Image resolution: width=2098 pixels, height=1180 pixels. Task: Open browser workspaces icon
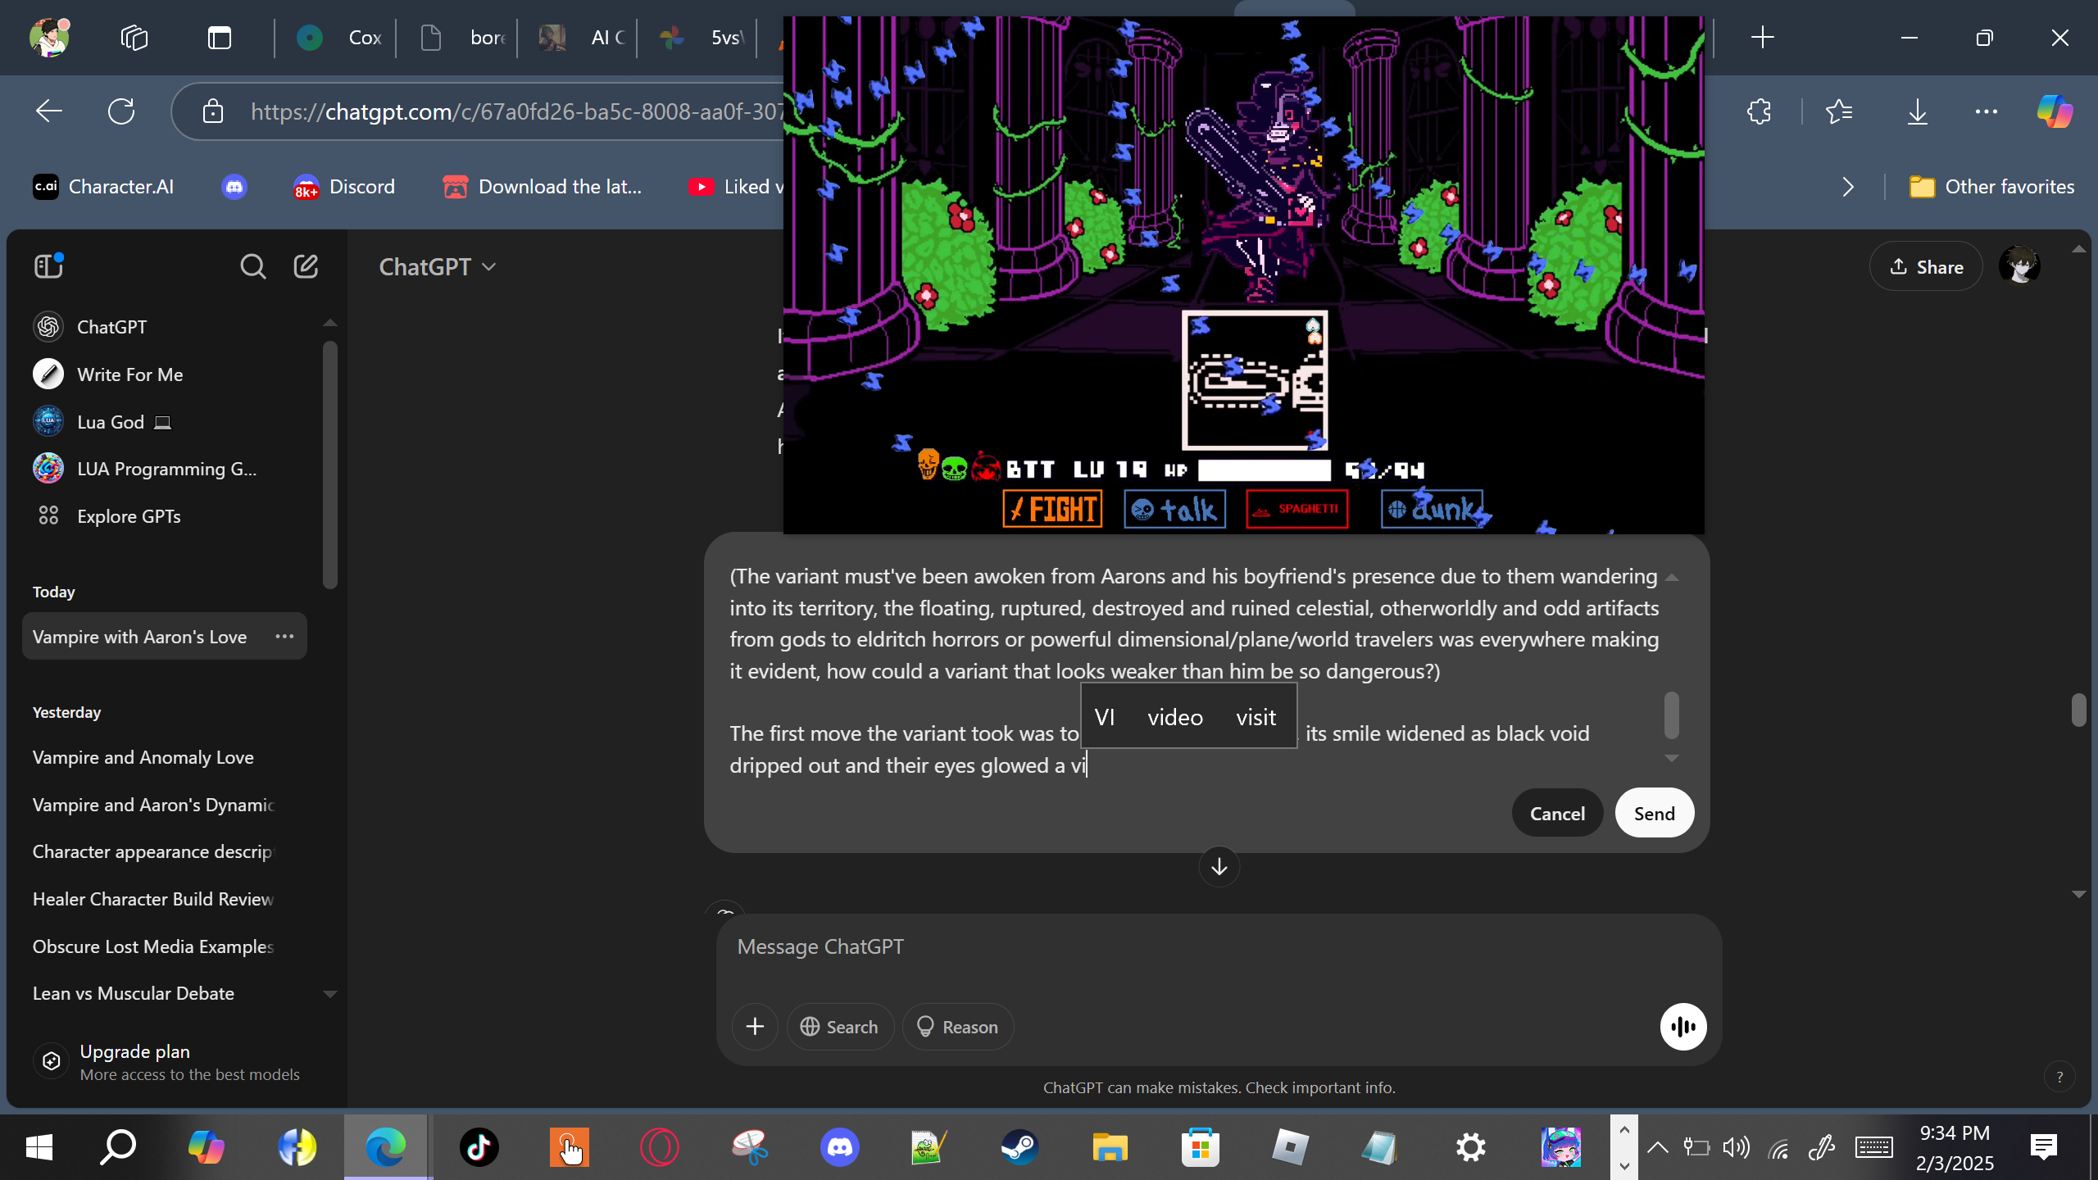[134, 37]
